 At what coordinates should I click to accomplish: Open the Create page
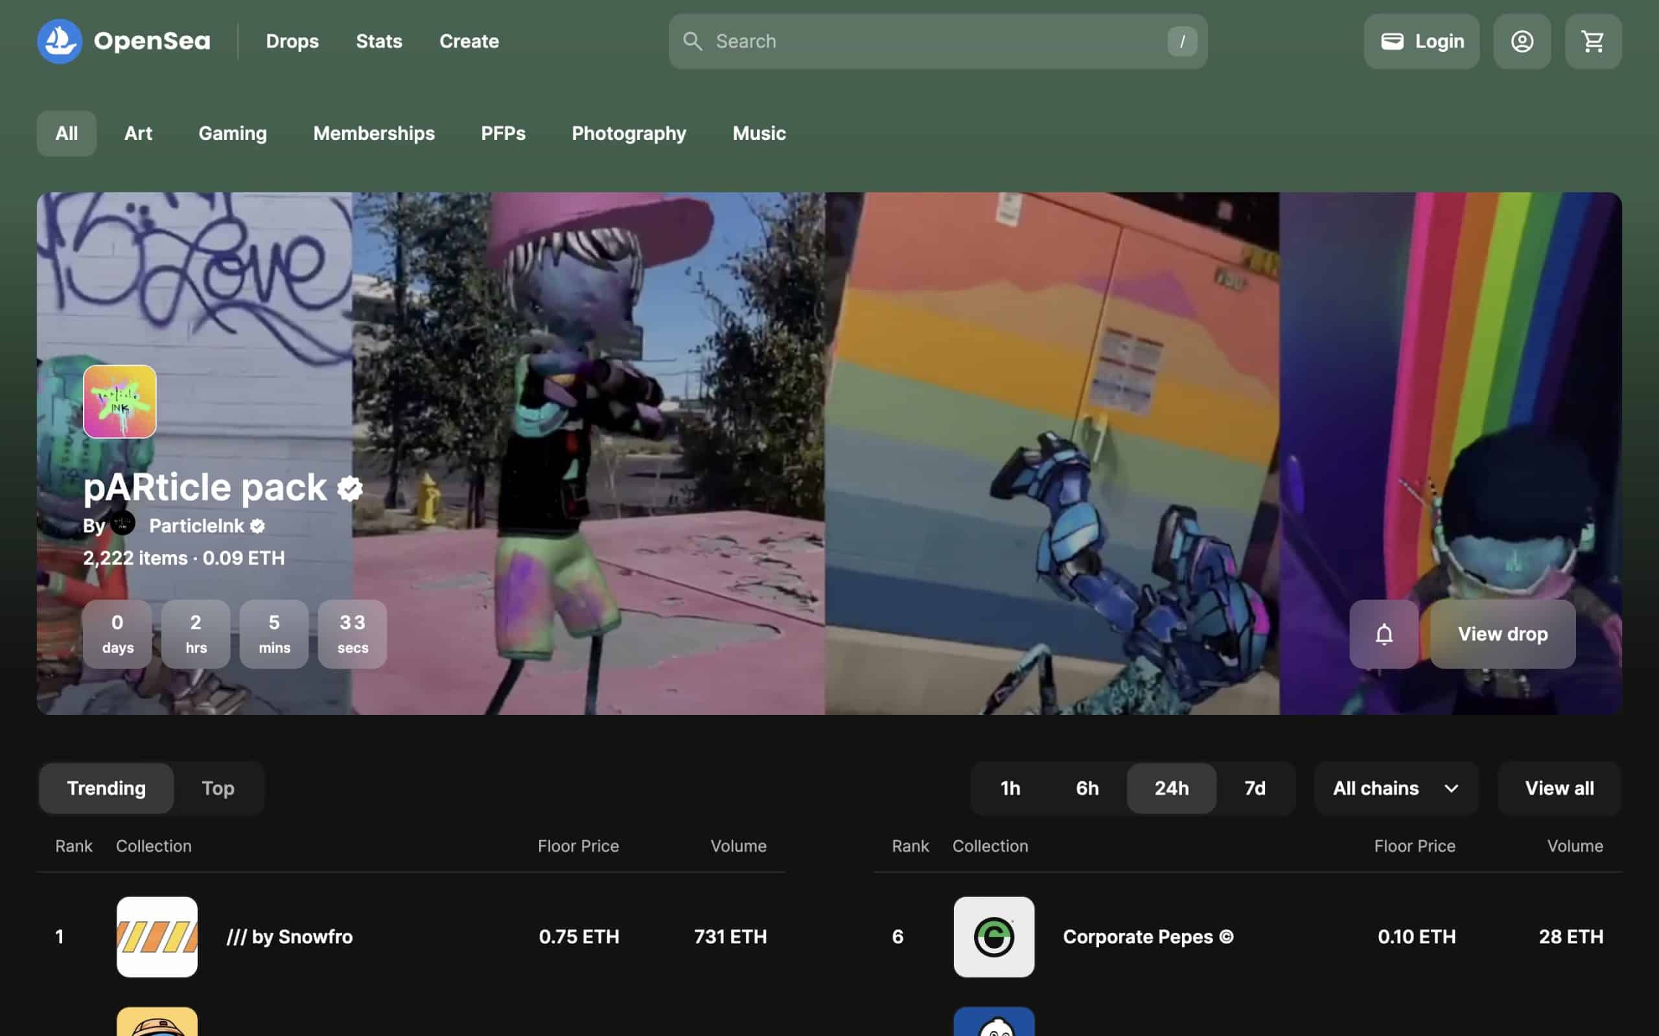click(x=469, y=41)
